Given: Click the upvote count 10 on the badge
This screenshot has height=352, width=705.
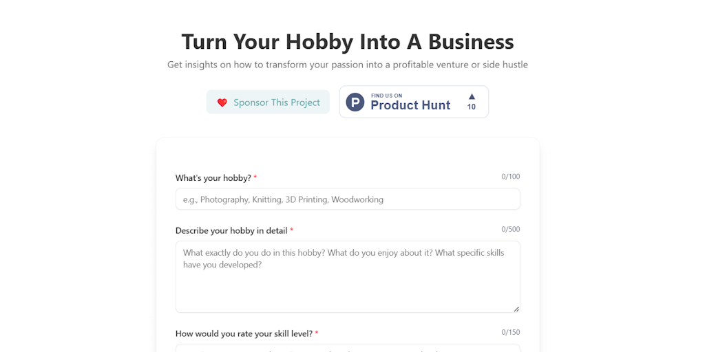Looking at the screenshot, I should point(471,107).
